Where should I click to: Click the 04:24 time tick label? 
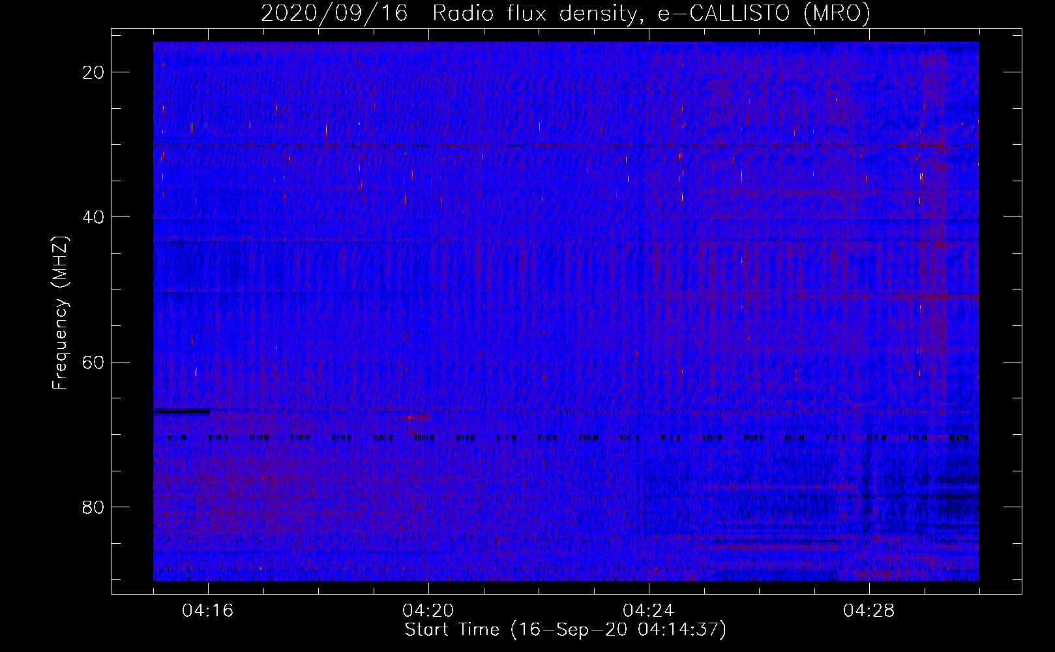click(649, 611)
